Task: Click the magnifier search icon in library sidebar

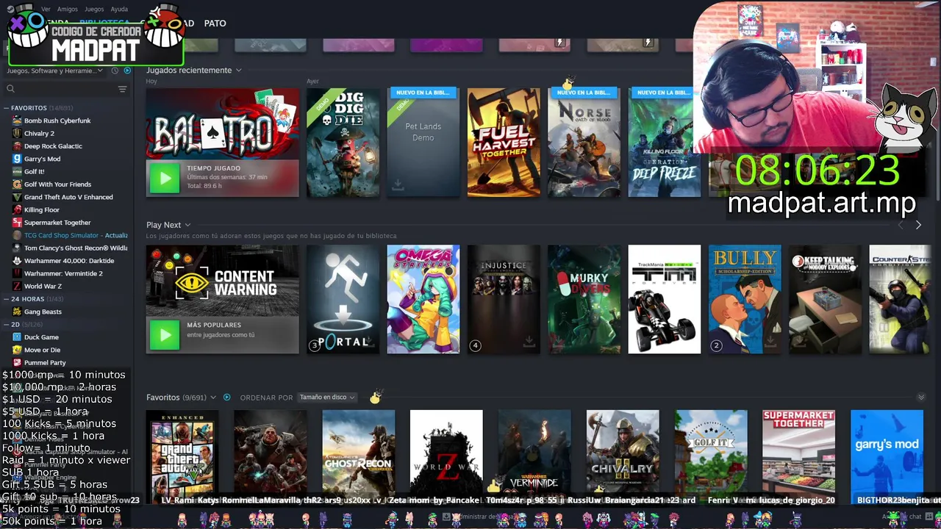Action: click(x=10, y=89)
